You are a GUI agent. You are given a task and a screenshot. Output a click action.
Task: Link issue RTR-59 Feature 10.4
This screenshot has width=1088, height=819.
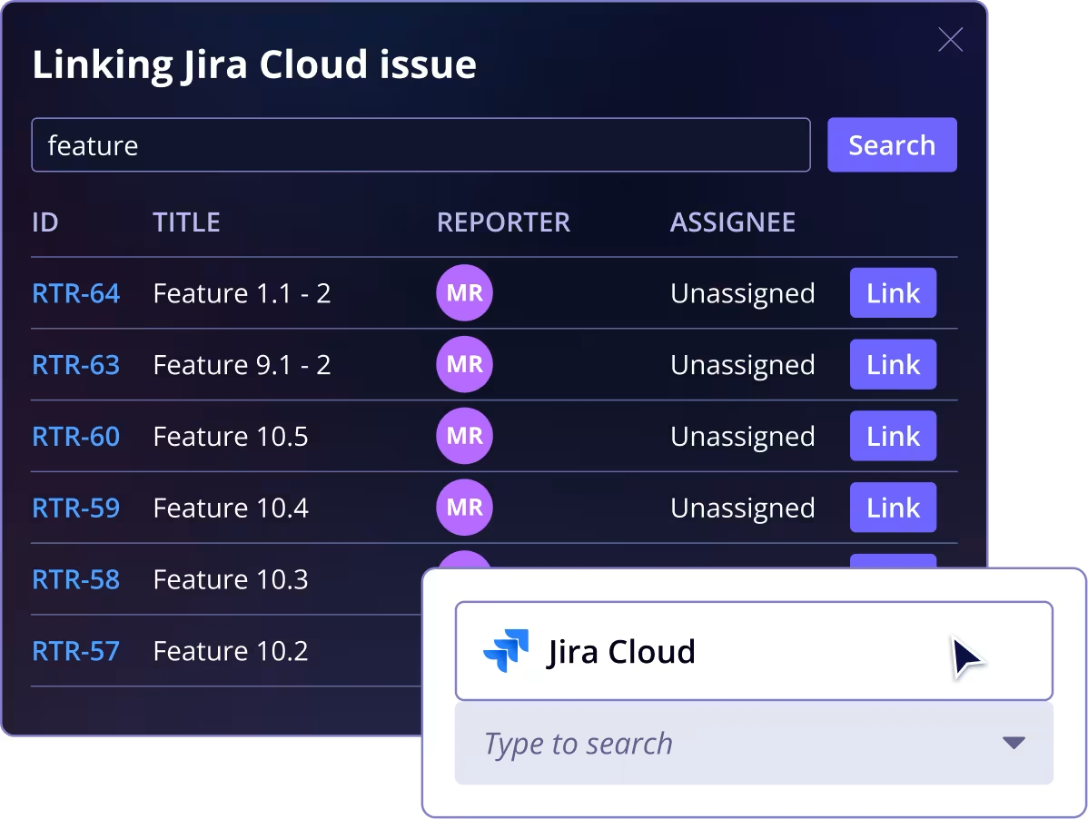pos(893,507)
